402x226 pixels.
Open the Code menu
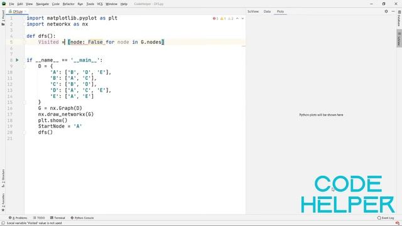[x=55, y=4]
